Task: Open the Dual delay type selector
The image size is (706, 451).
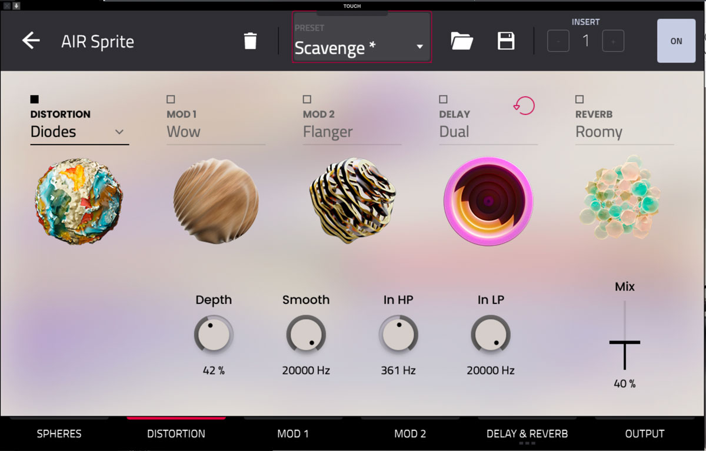Action: point(488,132)
